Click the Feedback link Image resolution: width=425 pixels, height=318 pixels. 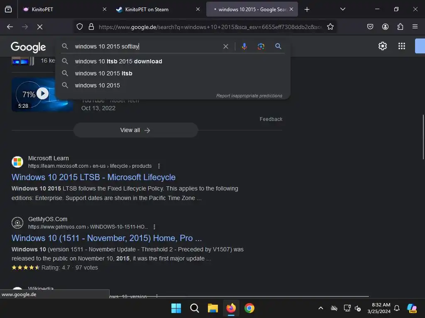click(x=271, y=119)
